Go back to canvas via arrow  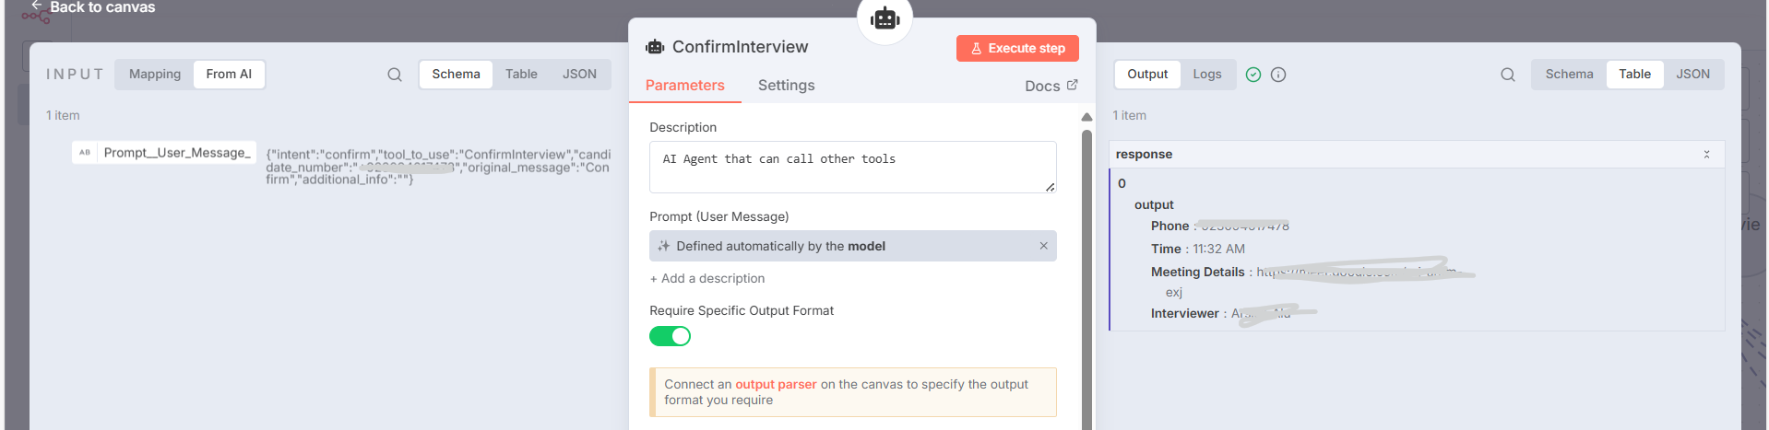tap(37, 6)
